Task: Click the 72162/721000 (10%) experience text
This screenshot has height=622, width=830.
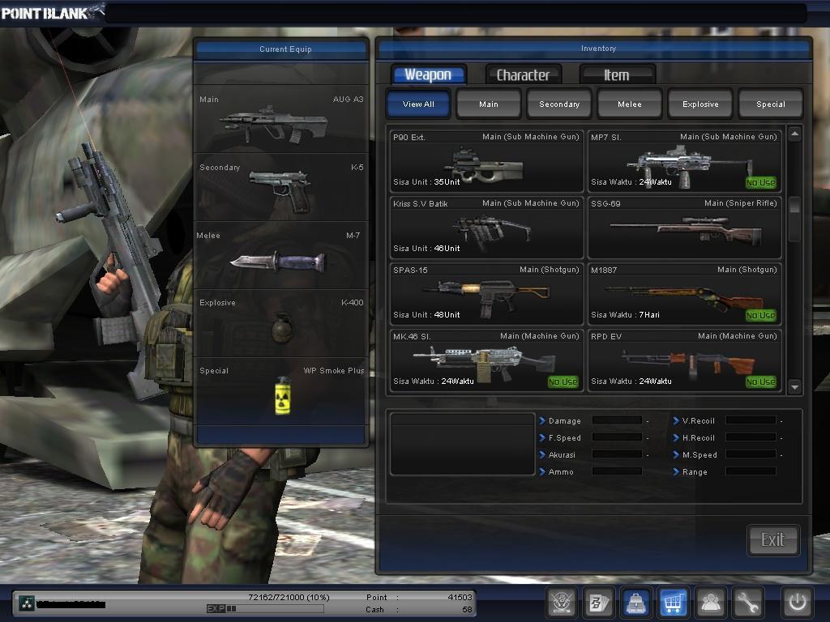Action: (x=289, y=597)
